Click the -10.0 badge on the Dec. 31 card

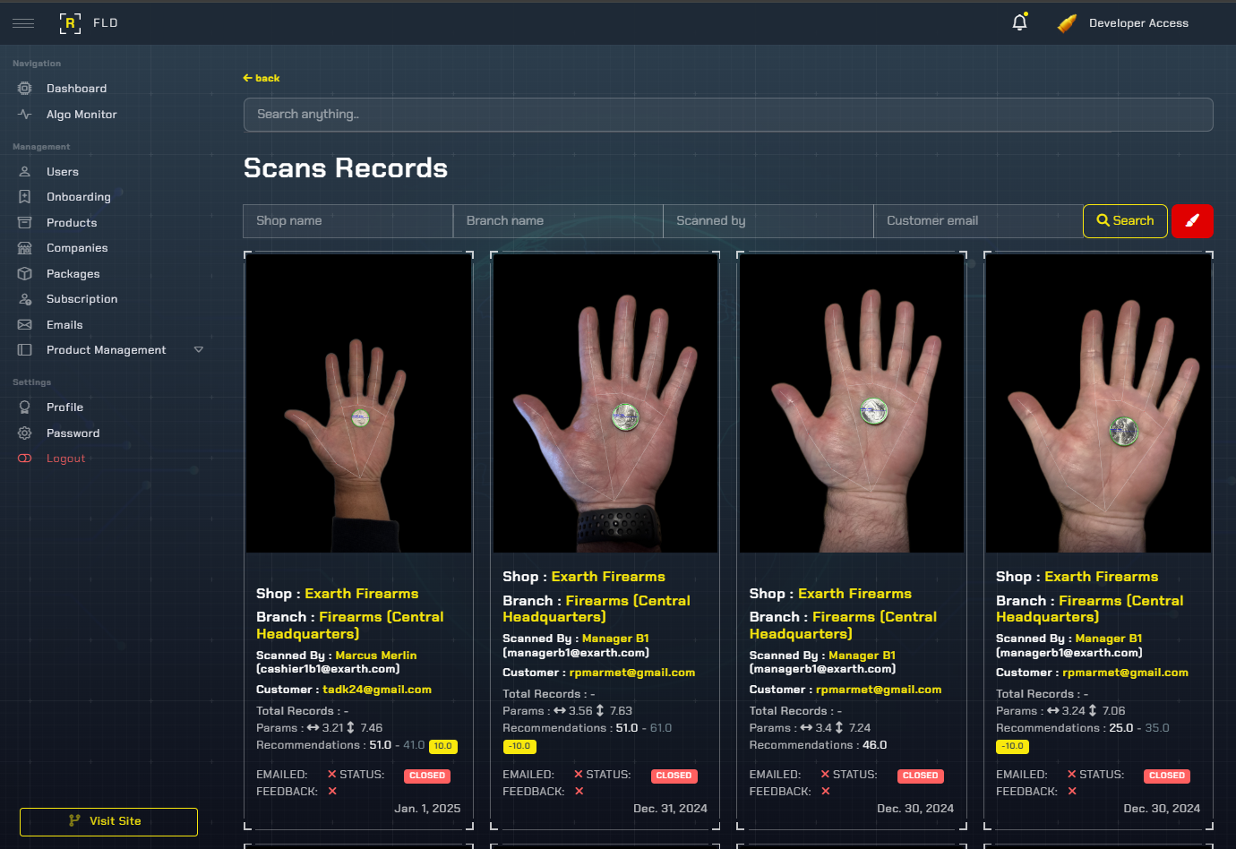pyautogui.click(x=519, y=746)
